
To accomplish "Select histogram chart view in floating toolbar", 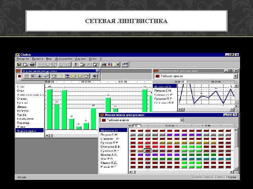I will (39, 76).
